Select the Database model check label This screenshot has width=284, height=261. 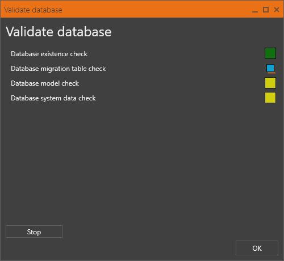pos(45,83)
